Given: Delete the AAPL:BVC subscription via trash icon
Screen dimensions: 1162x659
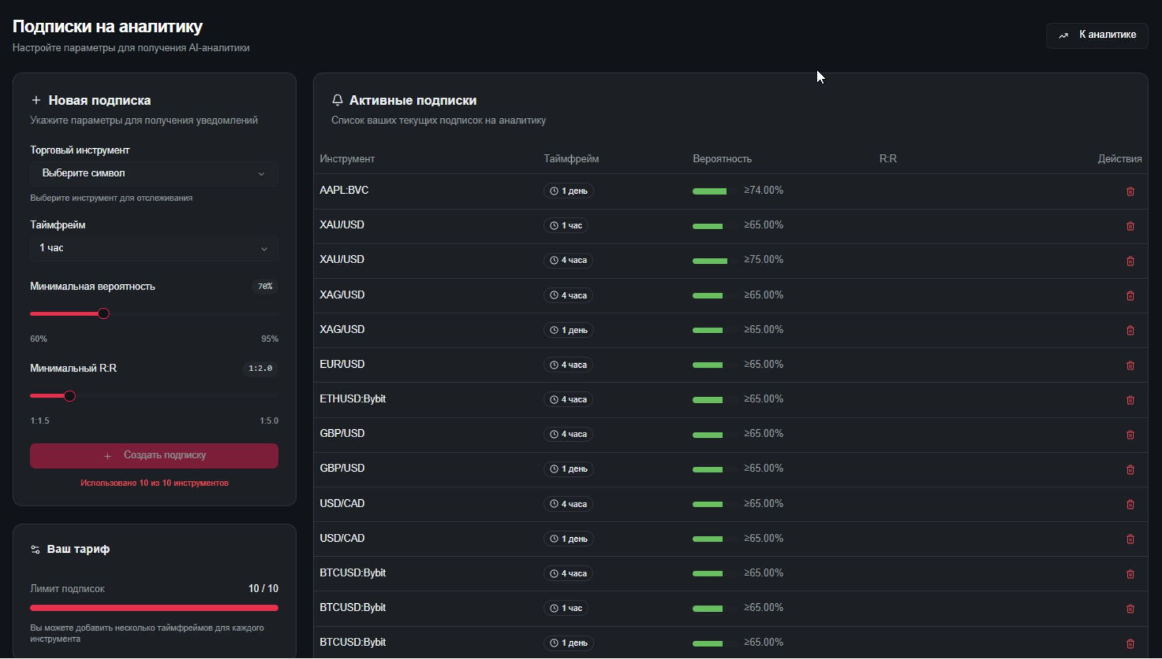Looking at the screenshot, I should [x=1130, y=191].
